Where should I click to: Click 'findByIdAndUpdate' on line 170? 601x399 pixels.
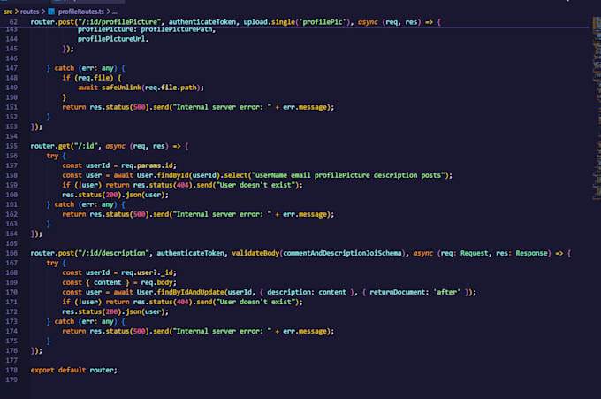pos(191,292)
